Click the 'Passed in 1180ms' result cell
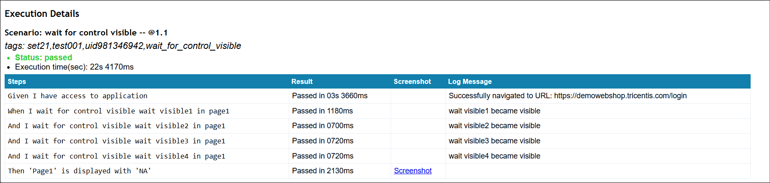This screenshot has height=183, width=770. click(x=322, y=111)
